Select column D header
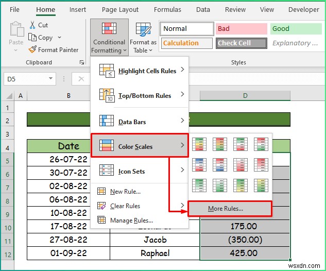This screenshot has width=326, height=271. point(245,96)
